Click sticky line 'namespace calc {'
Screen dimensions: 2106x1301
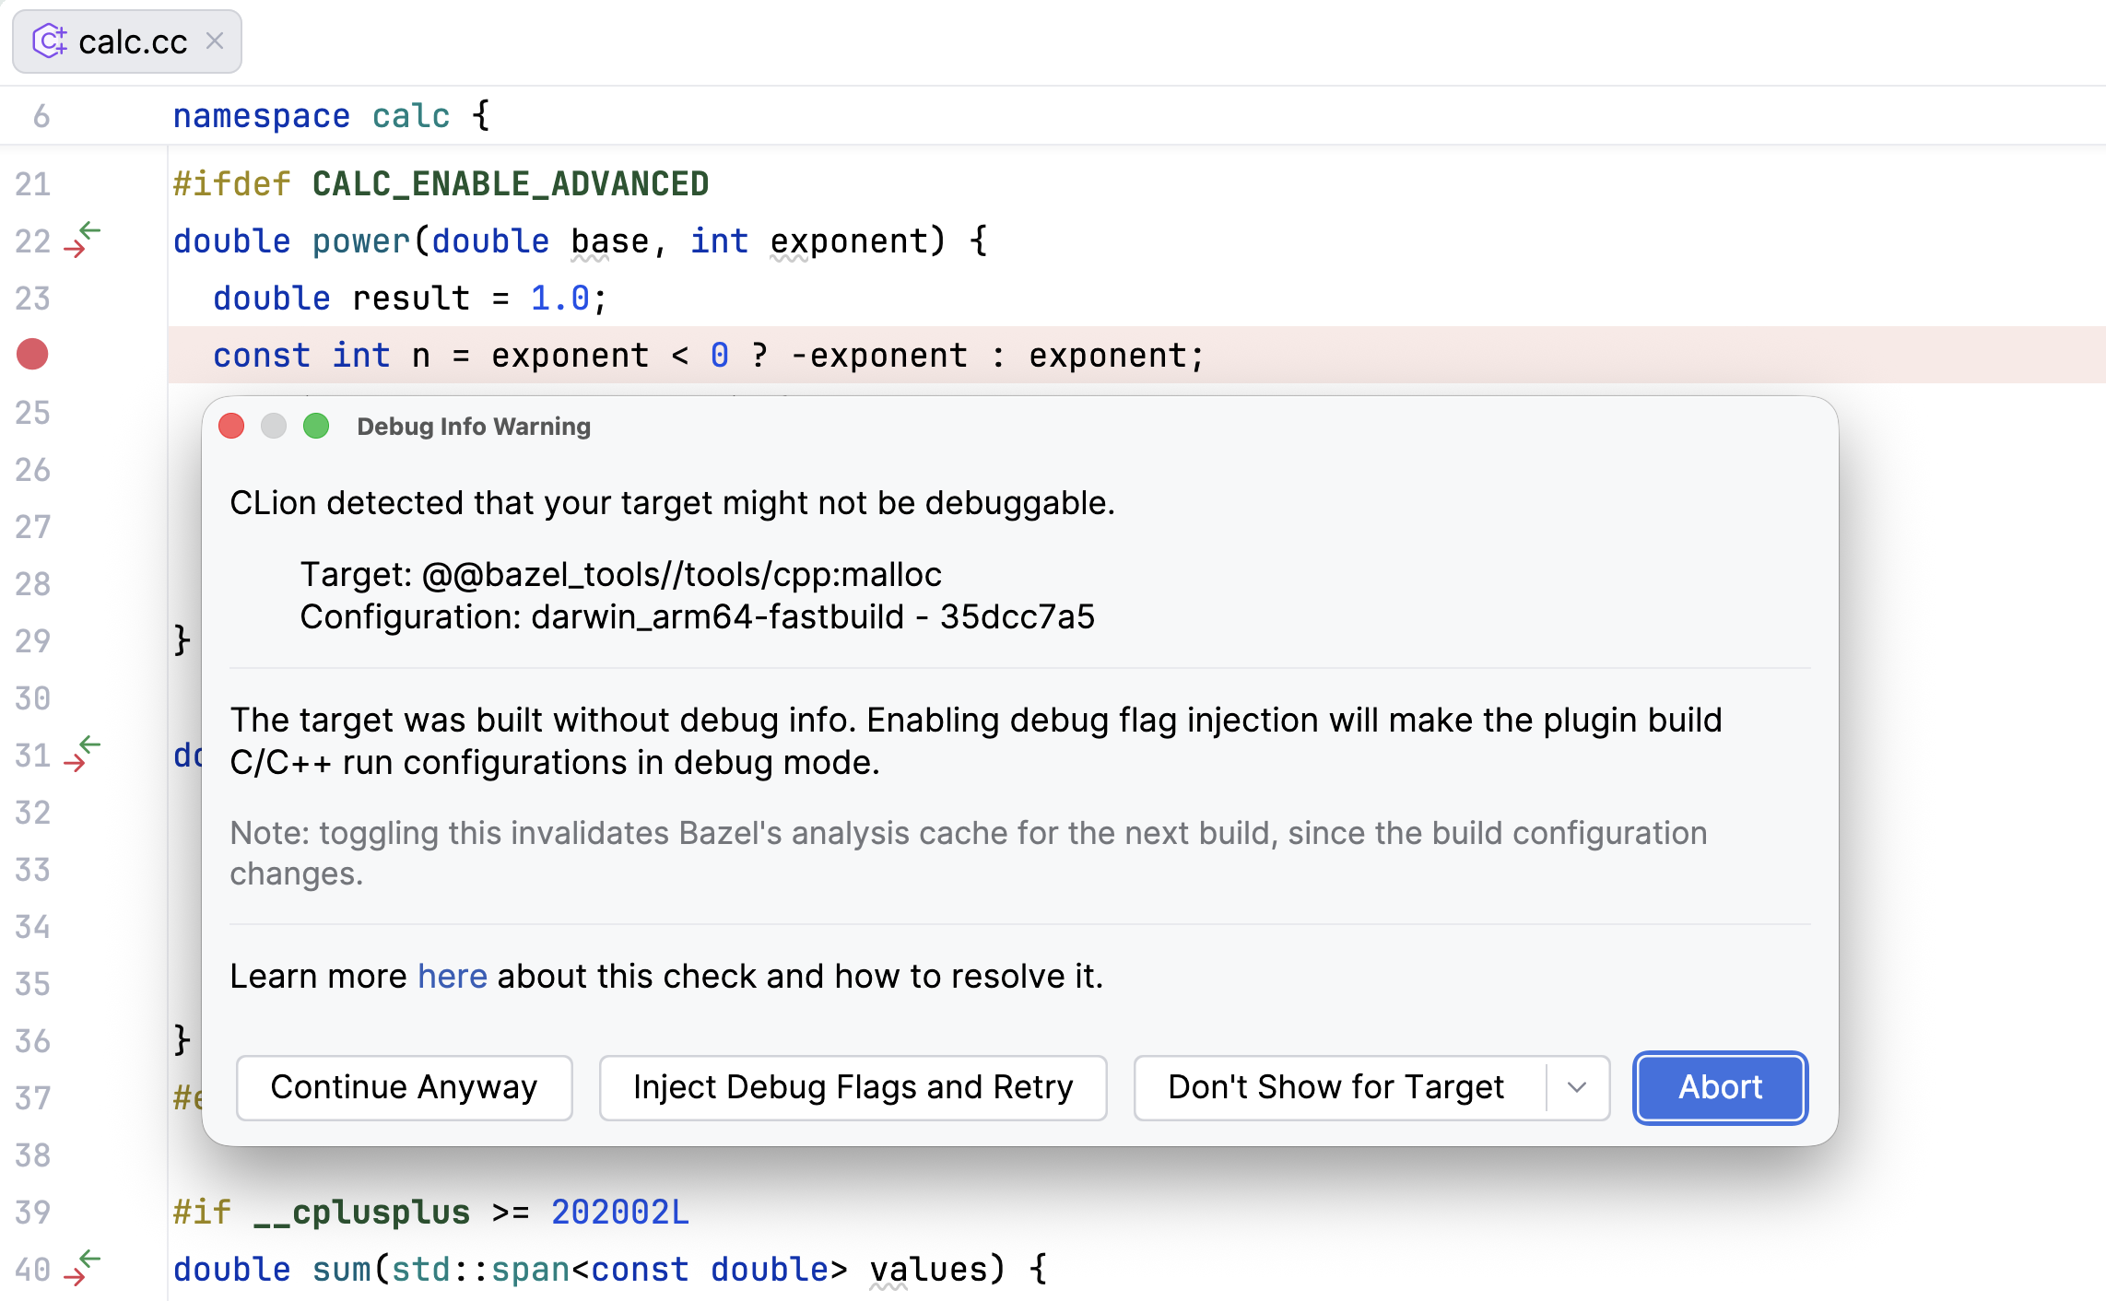coord(332,116)
